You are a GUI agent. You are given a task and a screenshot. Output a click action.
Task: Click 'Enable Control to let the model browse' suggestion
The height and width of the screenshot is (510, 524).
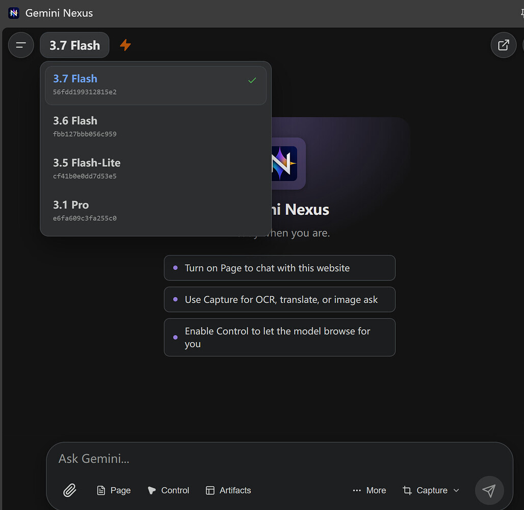[280, 337]
